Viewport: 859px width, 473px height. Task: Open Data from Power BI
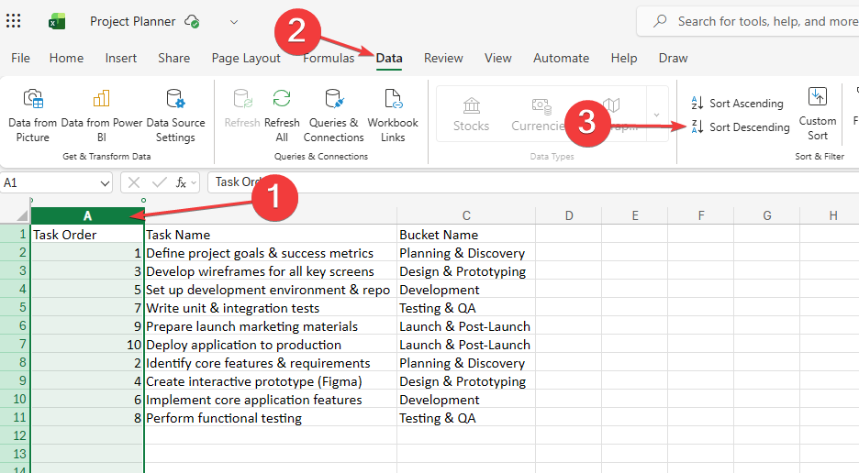click(101, 100)
